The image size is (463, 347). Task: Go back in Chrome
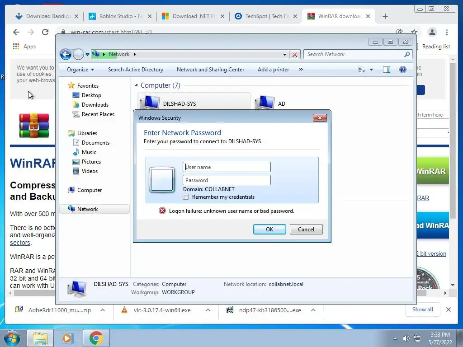coord(16,32)
